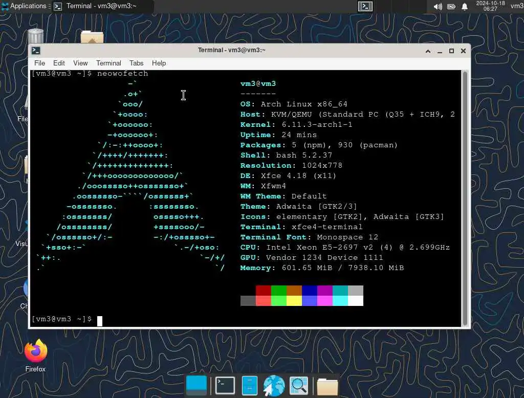The image size is (524, 398).
Task: Click the 'Resolution: 1024x778' line
Action: point(291,166)
